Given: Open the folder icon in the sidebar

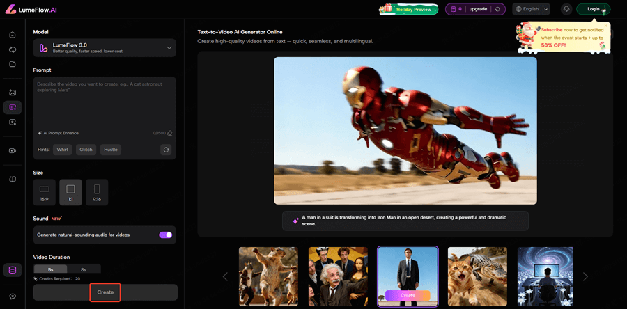Looking at the screenshot, I should [13, 64].
